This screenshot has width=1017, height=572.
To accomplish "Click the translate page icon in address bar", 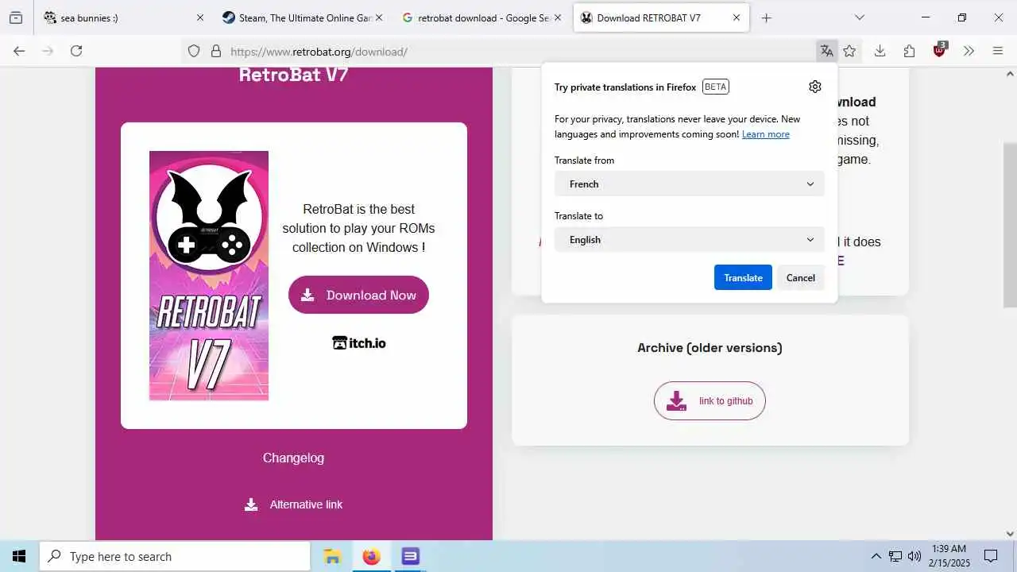I will (x=827, y=51).
